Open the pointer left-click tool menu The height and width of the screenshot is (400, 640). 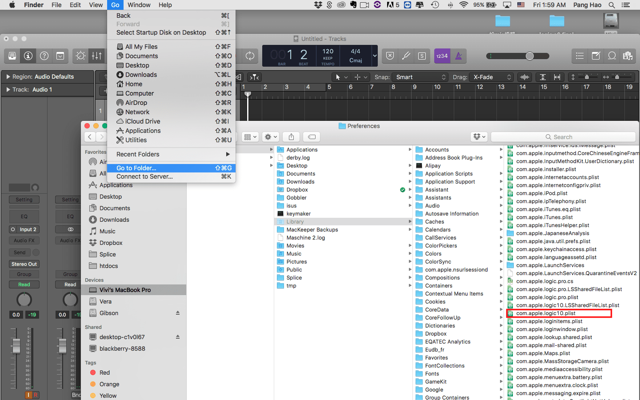click(341, 77)
